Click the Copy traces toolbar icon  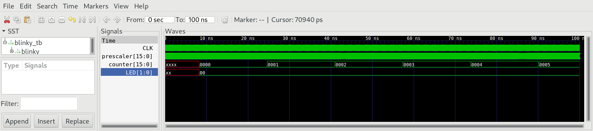pyautogui.click(x=17, y=20)
